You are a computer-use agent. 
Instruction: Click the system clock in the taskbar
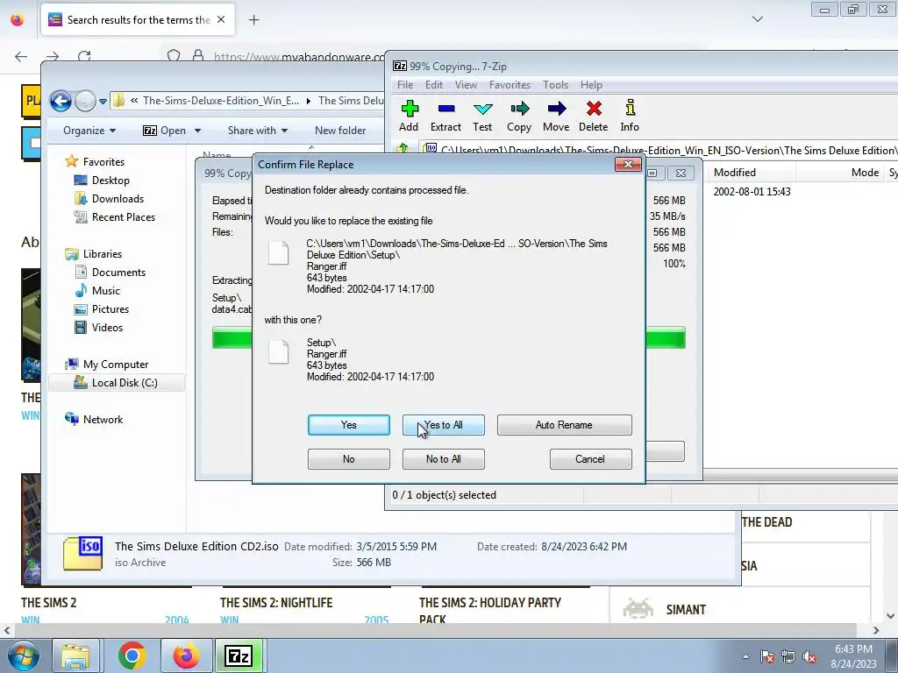click(853, 656)
